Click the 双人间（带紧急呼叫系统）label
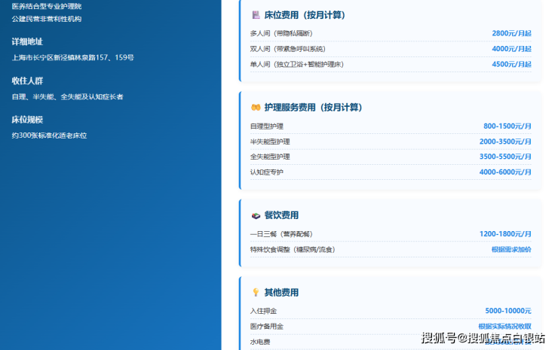 point(288,49)
